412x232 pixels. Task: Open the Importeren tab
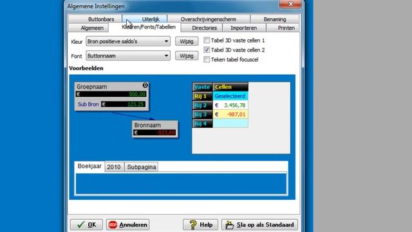click(244, 28)
